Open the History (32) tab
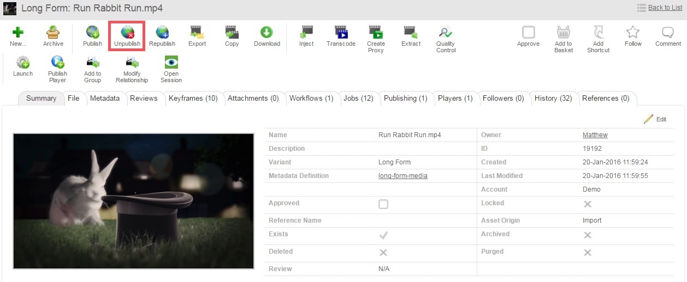This screenshot has height=282, width=687. click(553, 99)
